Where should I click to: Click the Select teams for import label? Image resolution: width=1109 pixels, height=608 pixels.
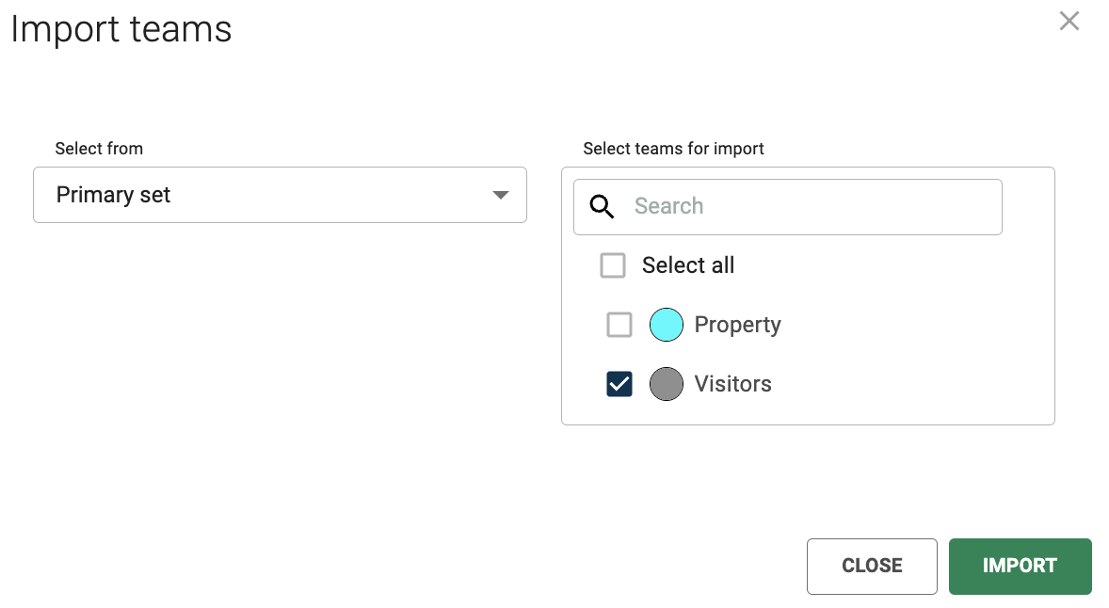(673, 149)
